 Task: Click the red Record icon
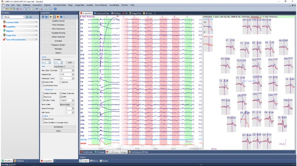coord(58,17)
